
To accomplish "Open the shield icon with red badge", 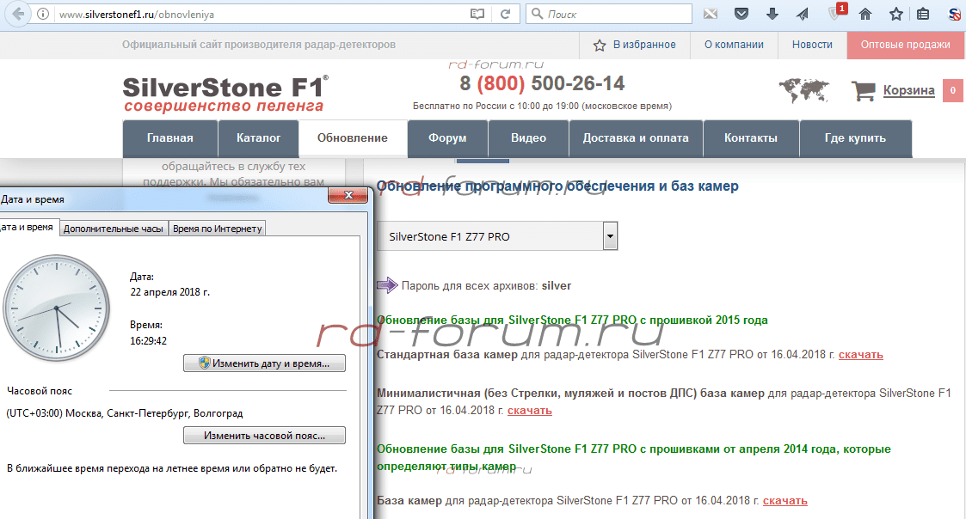I will click(x=836, y=12).
